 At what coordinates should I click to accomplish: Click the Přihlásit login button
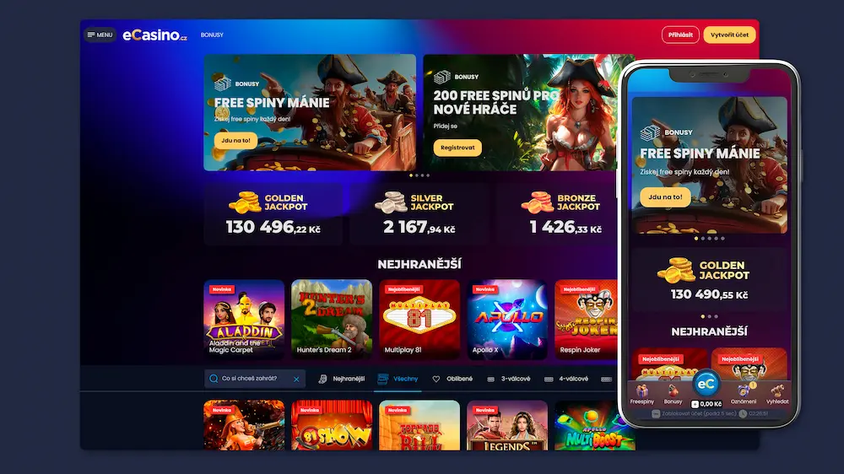pyautogui.click(x=680, y=35)
